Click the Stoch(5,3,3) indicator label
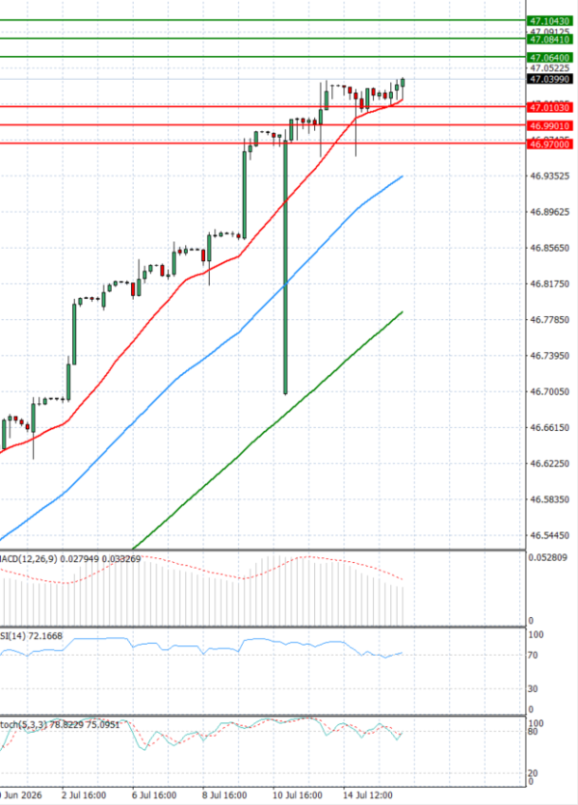This screenshot has width=578, height=805. [x=23, y=724]
